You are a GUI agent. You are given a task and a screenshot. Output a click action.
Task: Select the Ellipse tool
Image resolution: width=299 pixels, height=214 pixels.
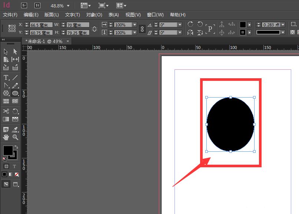click(x=15, y=93)
